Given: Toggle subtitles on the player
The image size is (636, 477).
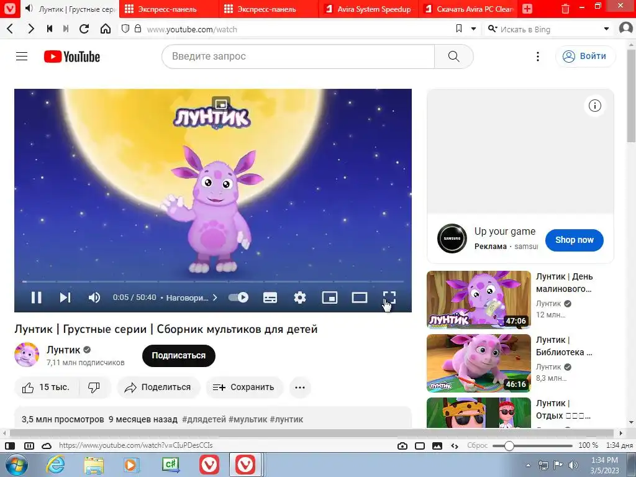Looking at the screenshot, I should click(270, 298).
